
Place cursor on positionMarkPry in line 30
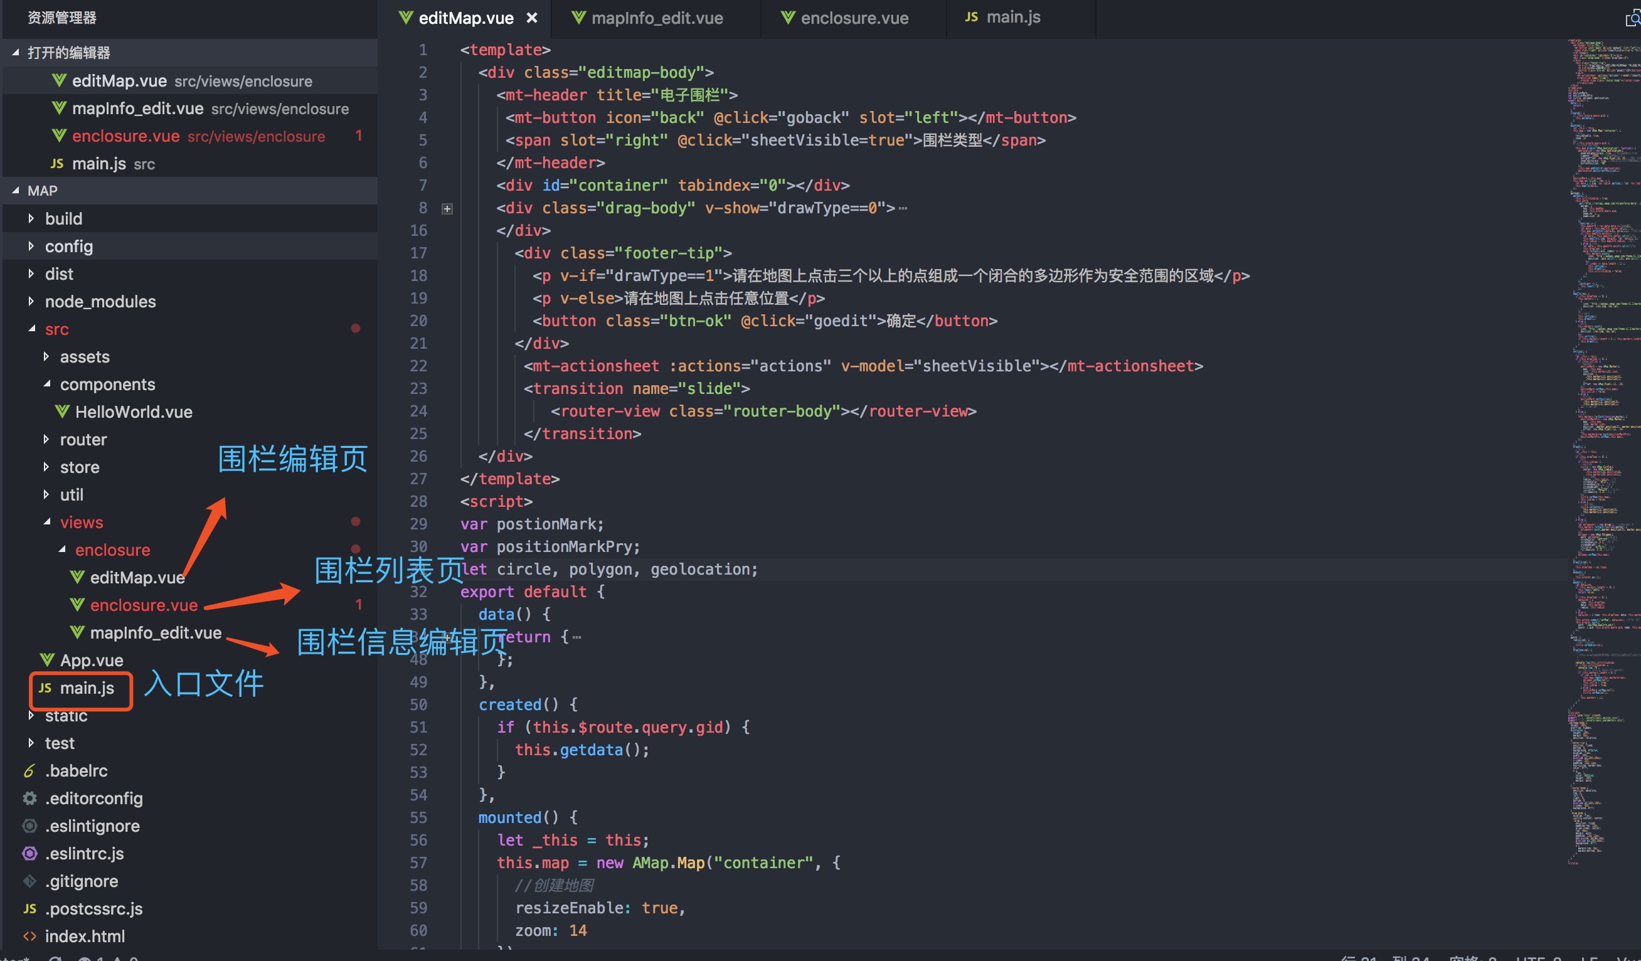[x=564, y=547]
